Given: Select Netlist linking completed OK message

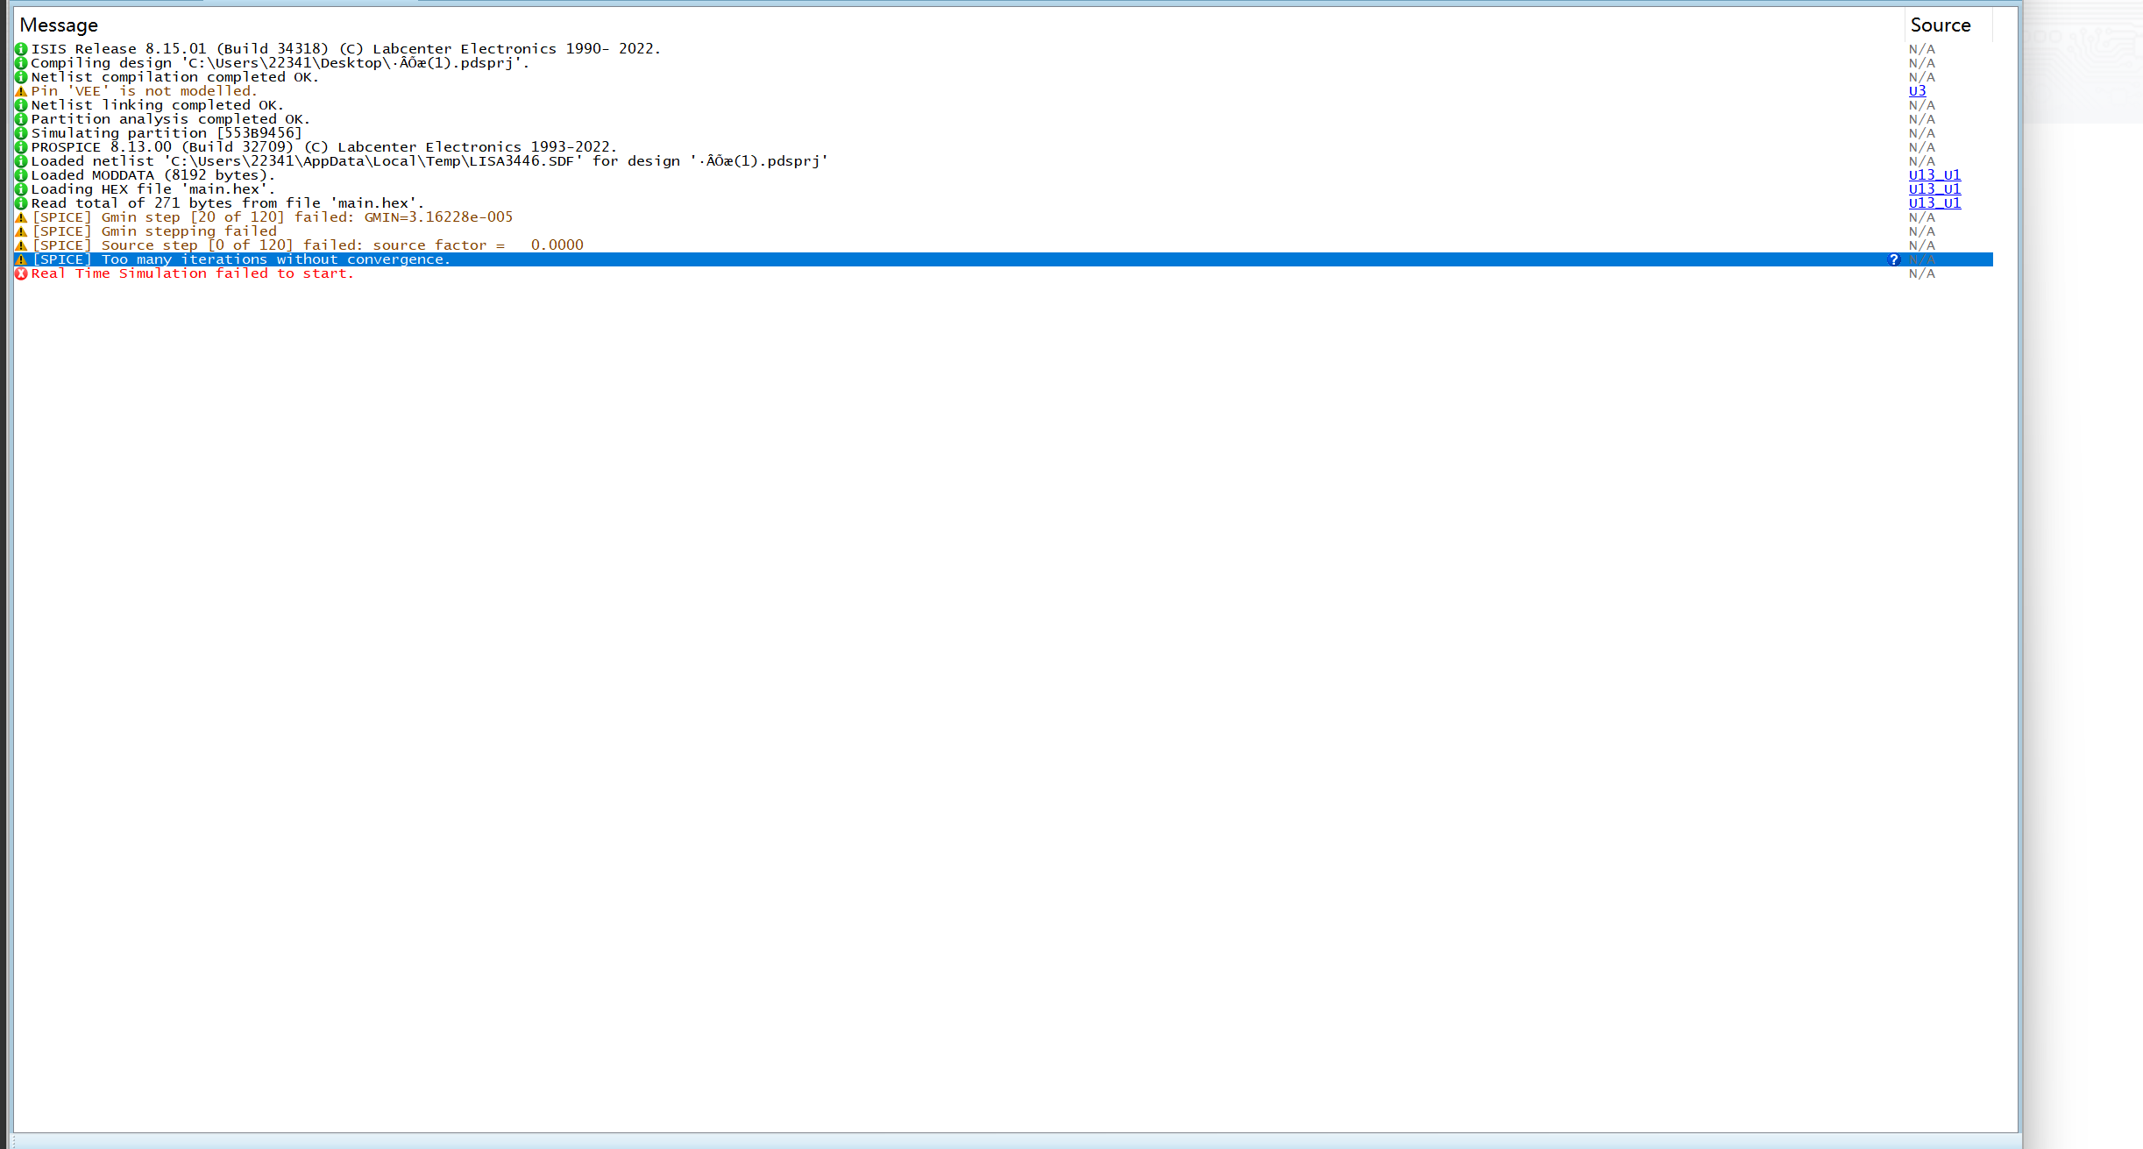Looking at the screenshot, I should pos(158,105).
